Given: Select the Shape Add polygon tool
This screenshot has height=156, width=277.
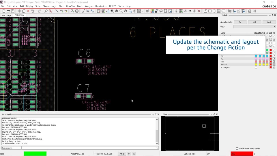Looking at the screenshot, I should coord(205,11).
